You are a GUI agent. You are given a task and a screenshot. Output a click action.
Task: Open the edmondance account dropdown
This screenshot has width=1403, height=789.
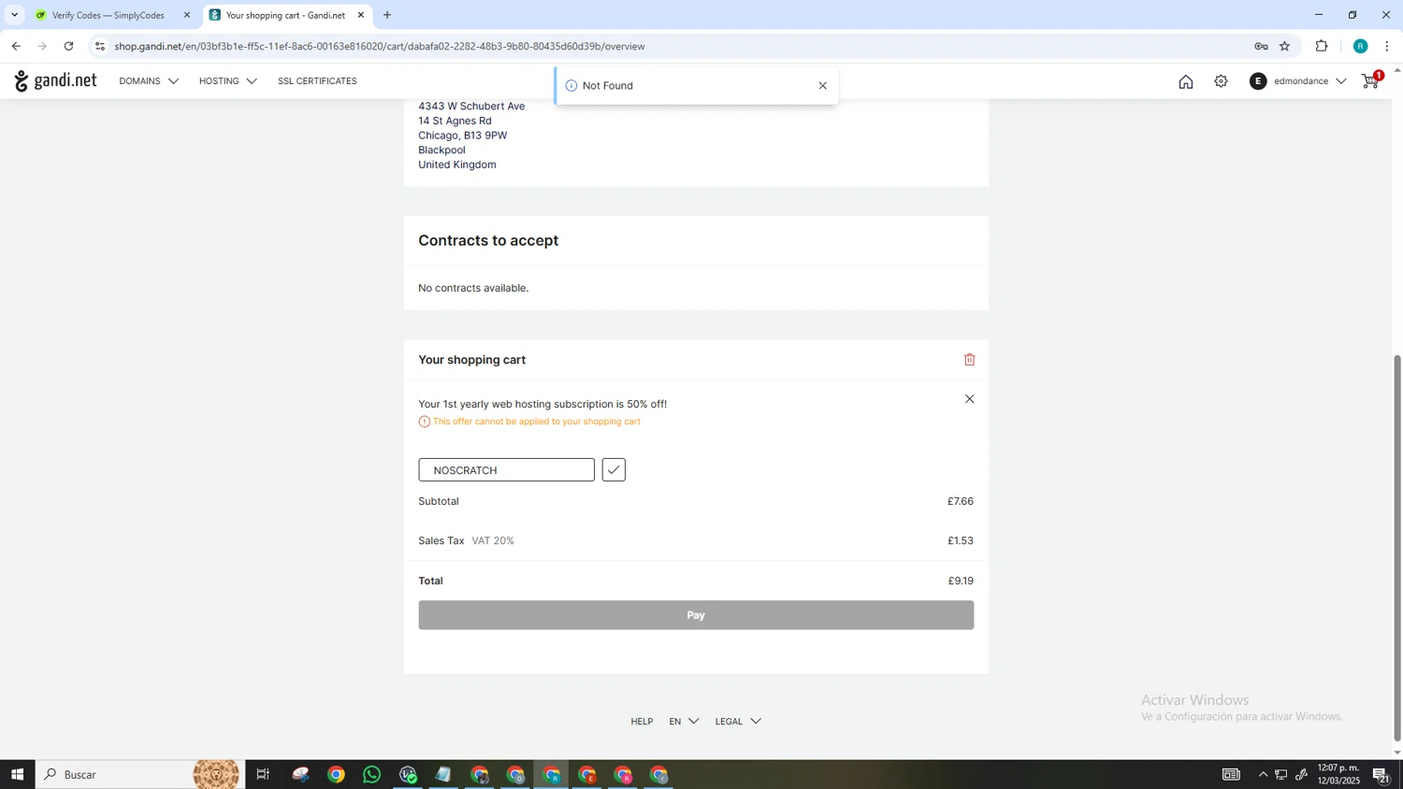point(1298,81)
